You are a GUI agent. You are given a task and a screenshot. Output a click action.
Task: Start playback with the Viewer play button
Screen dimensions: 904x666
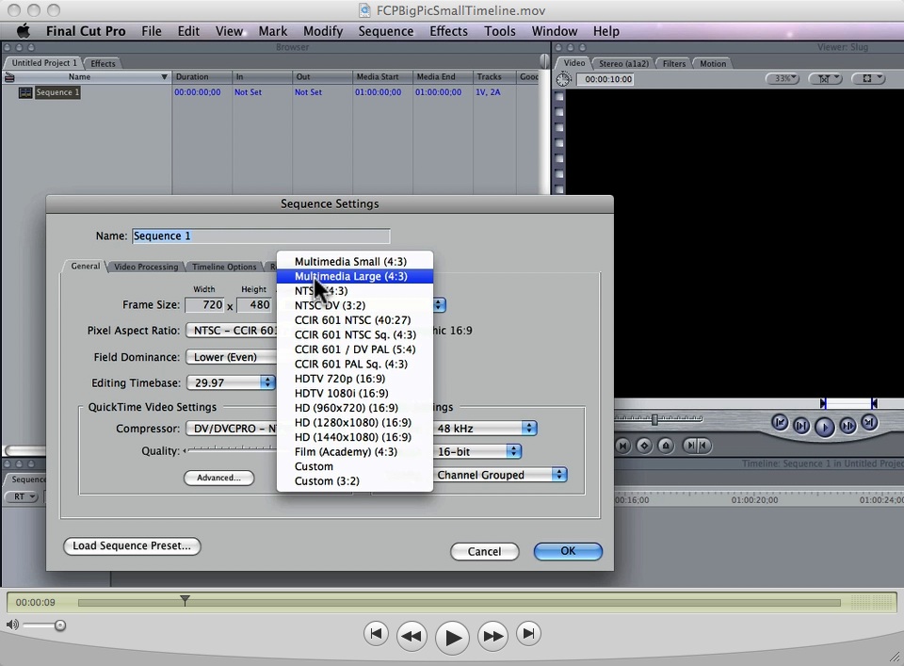tap(825, 427)
